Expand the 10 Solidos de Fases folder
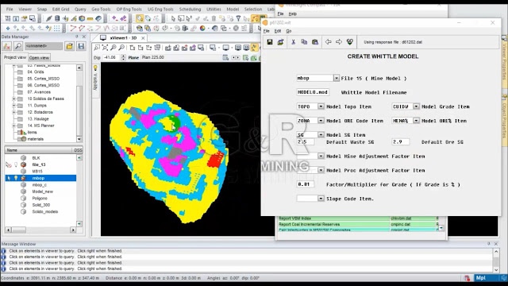This screenshot has width=508, height=286. [x=13, y=99]
